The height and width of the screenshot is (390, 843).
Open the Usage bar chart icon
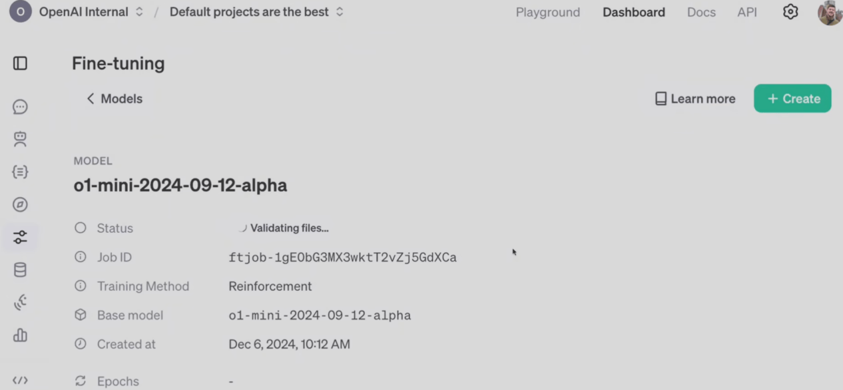20,335
